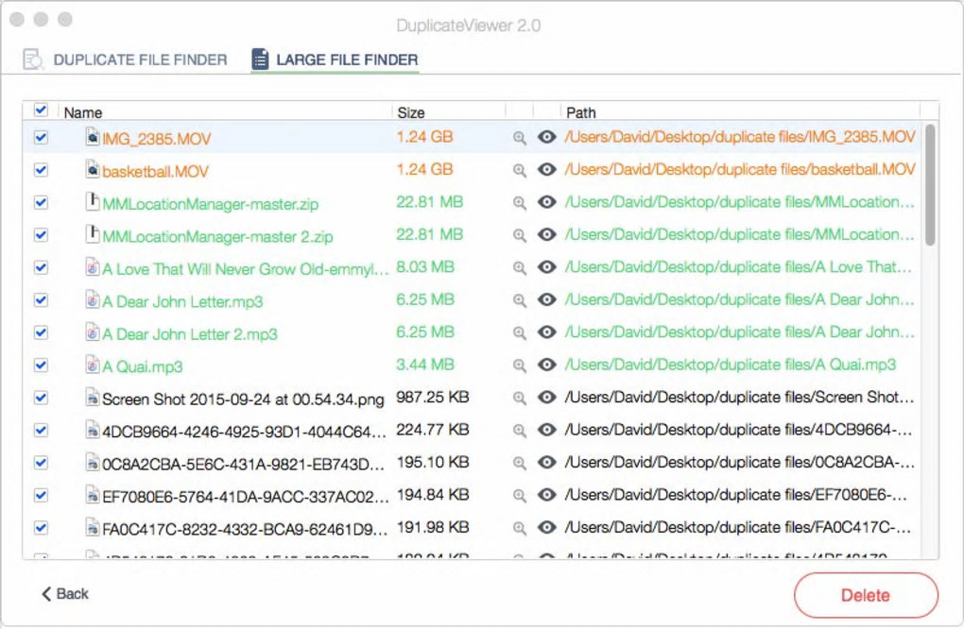Screen dimensions: 964x629
Task: Click eye icon for MMLocationManager-master 2.zip
Action: (546, 234)
